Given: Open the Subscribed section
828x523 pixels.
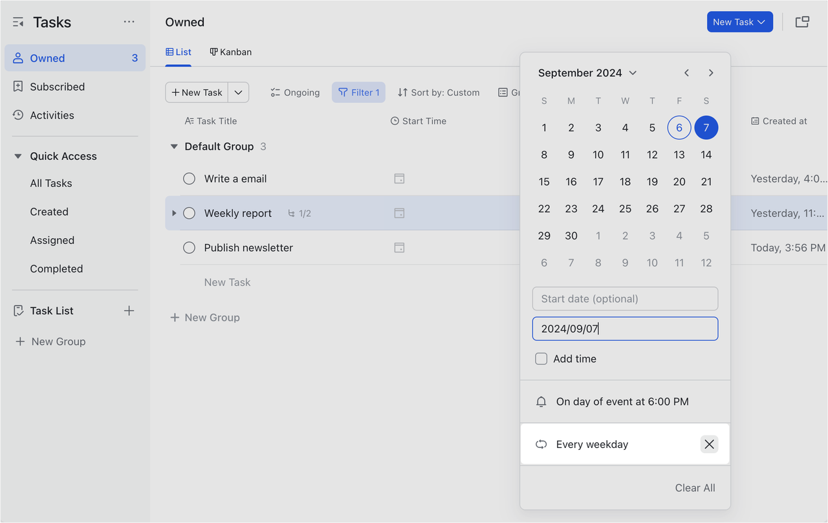Looking at the screenshot, I should point(57,86).
